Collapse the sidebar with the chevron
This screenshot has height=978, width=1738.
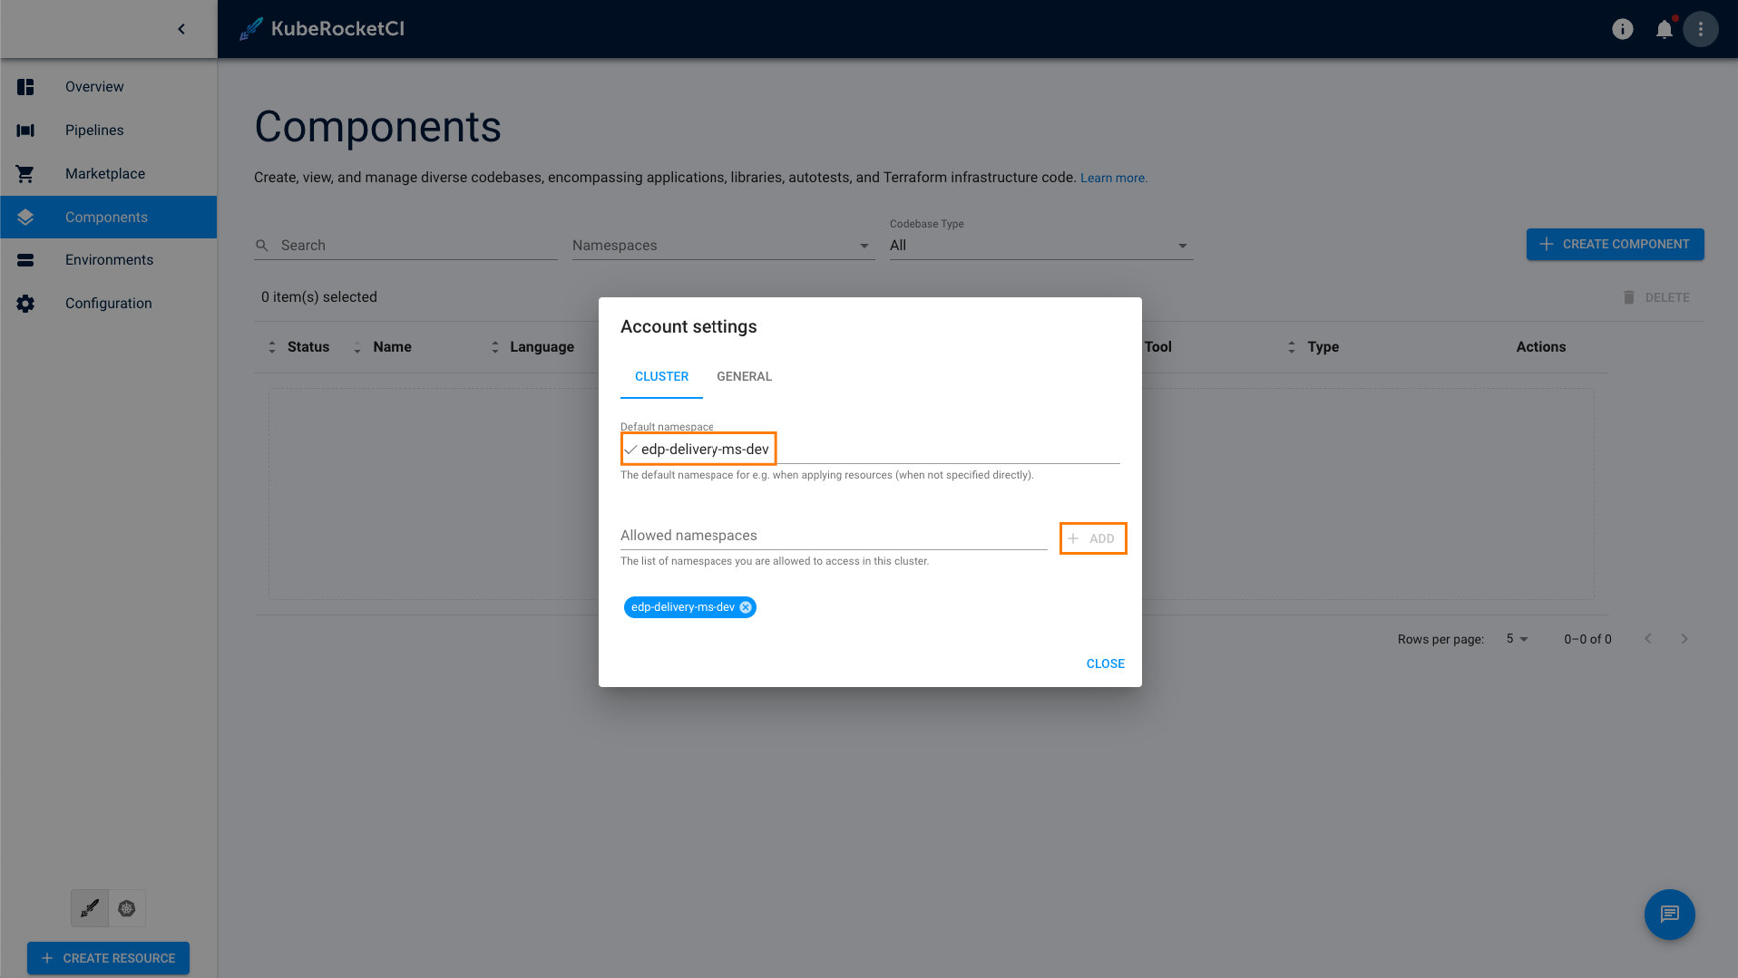pyautogui.click(x=181, y=29)
